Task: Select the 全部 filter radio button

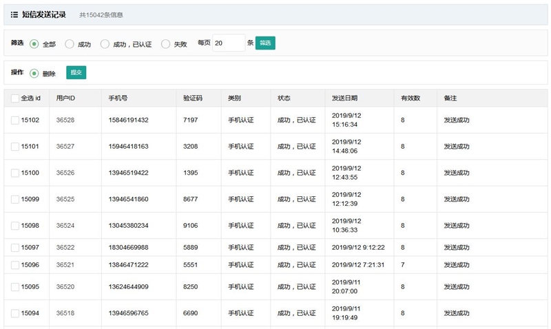Action: pyautogui.click(x=34, y=44)
